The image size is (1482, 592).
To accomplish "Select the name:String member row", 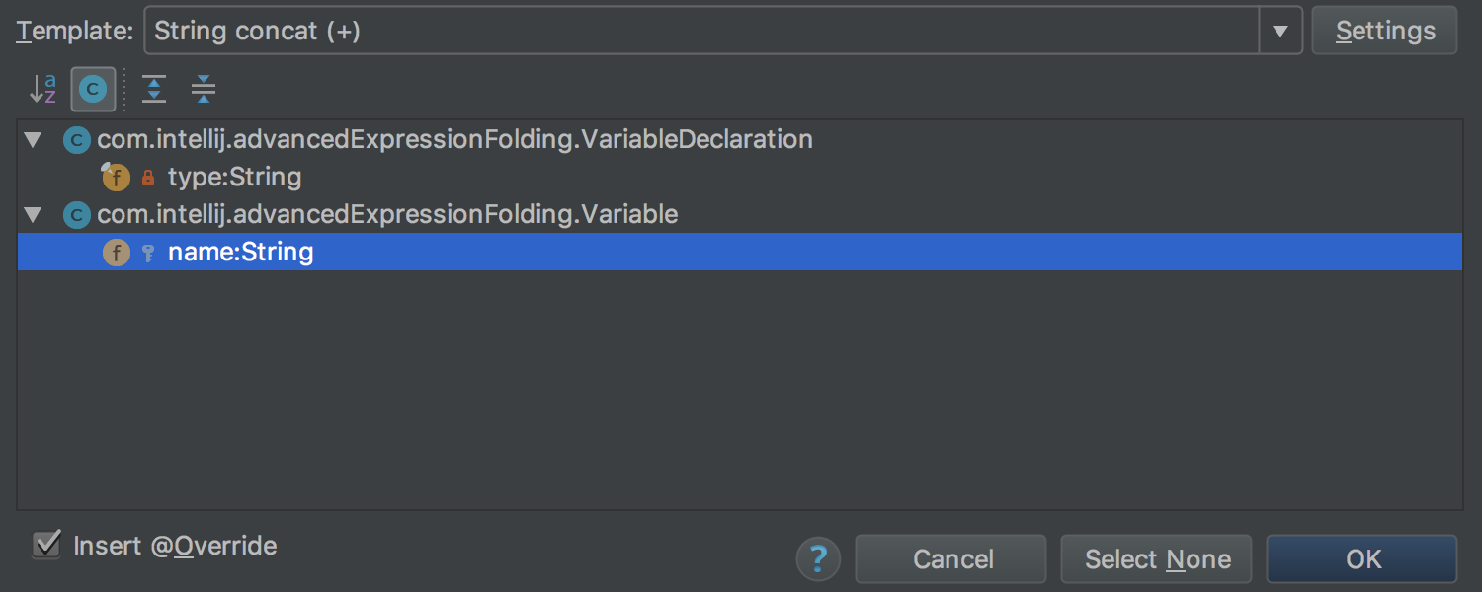I will (740, 252).
